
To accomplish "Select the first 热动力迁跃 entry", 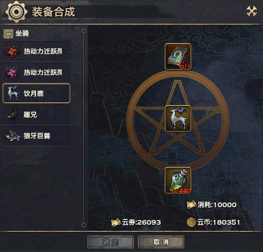I will 37,51.
